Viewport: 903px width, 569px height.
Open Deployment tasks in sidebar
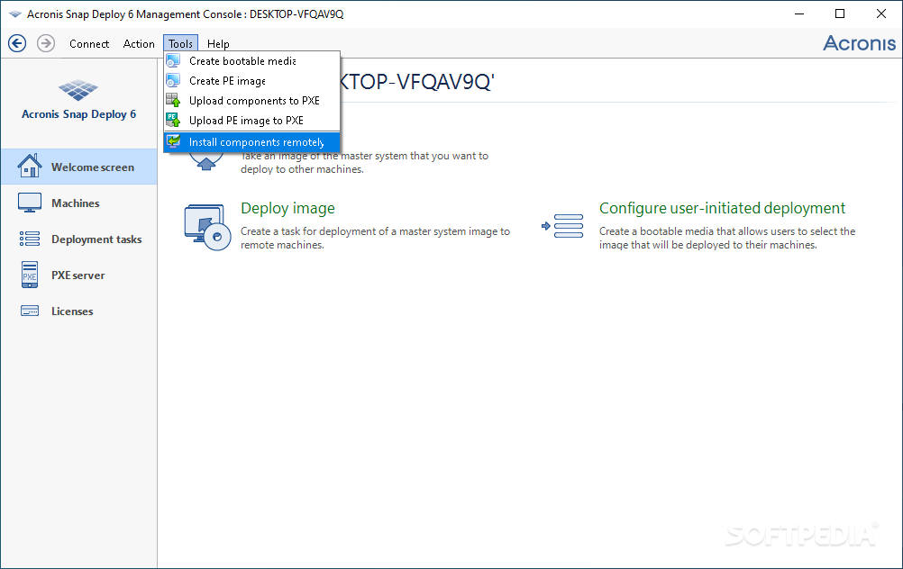(x=79, y=239)
